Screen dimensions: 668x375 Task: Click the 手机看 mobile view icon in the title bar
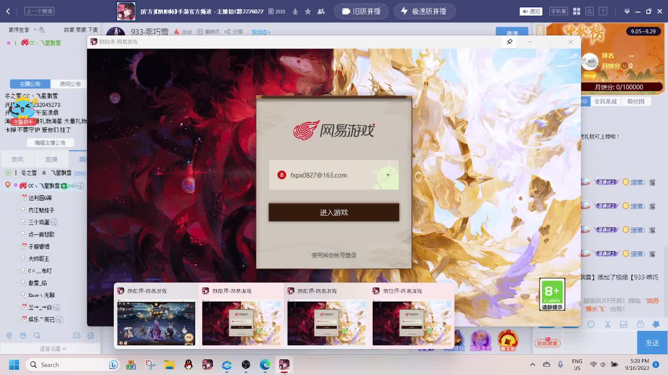[559, 10]
